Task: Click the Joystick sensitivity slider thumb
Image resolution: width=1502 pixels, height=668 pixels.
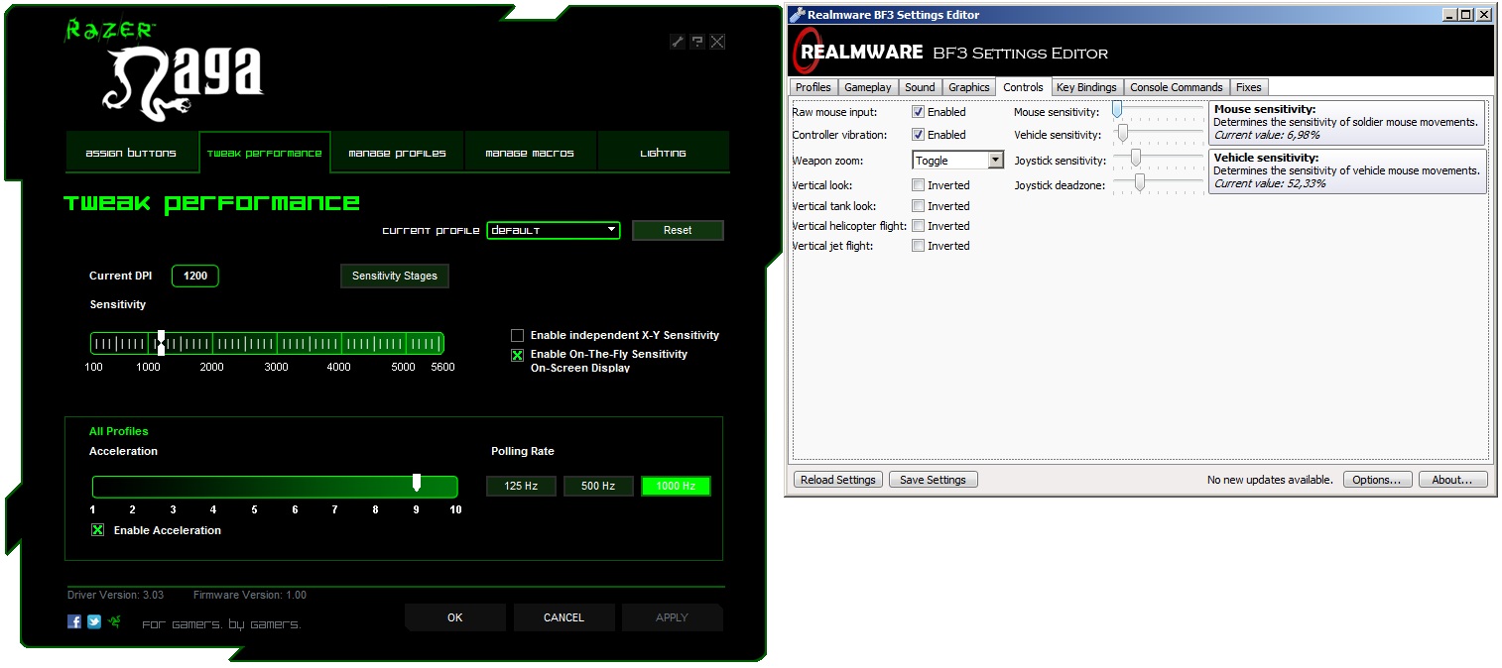Action: pyautogui.click(x=1136, y=157)
